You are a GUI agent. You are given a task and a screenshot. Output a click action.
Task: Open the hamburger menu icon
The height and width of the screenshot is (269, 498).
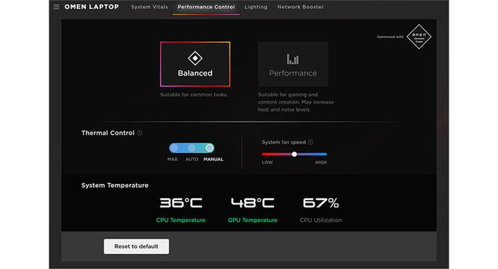point(56,7)
